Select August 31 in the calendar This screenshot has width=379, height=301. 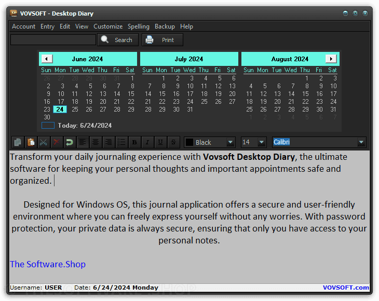[333, 110]
